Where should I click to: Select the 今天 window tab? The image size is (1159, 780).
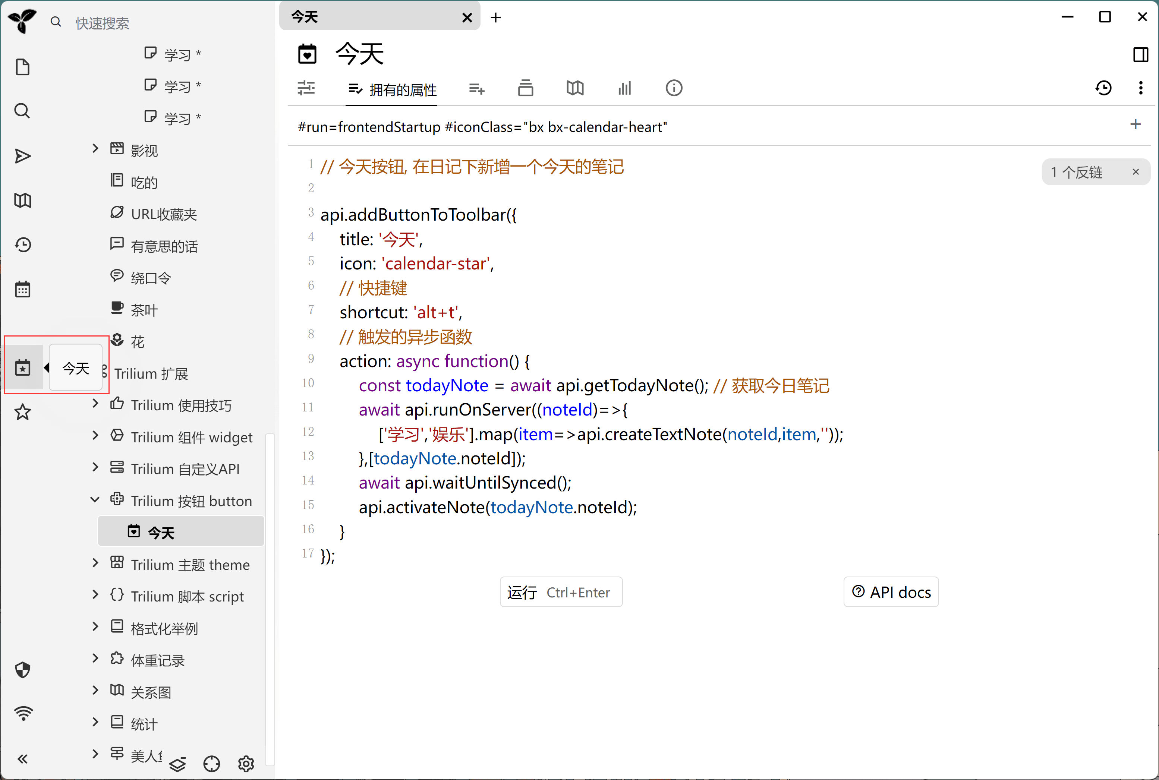coord(379,17)
